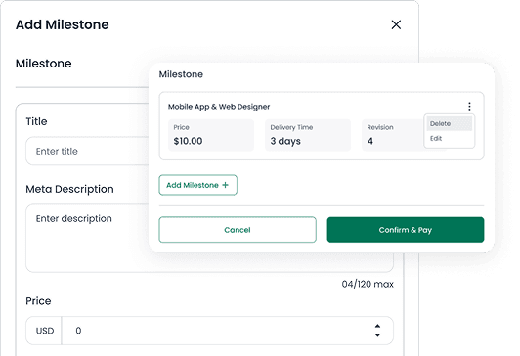Open the three-dot menu on milestone card
The height and width of the screenshot is (356, 520).
(469, 107)
